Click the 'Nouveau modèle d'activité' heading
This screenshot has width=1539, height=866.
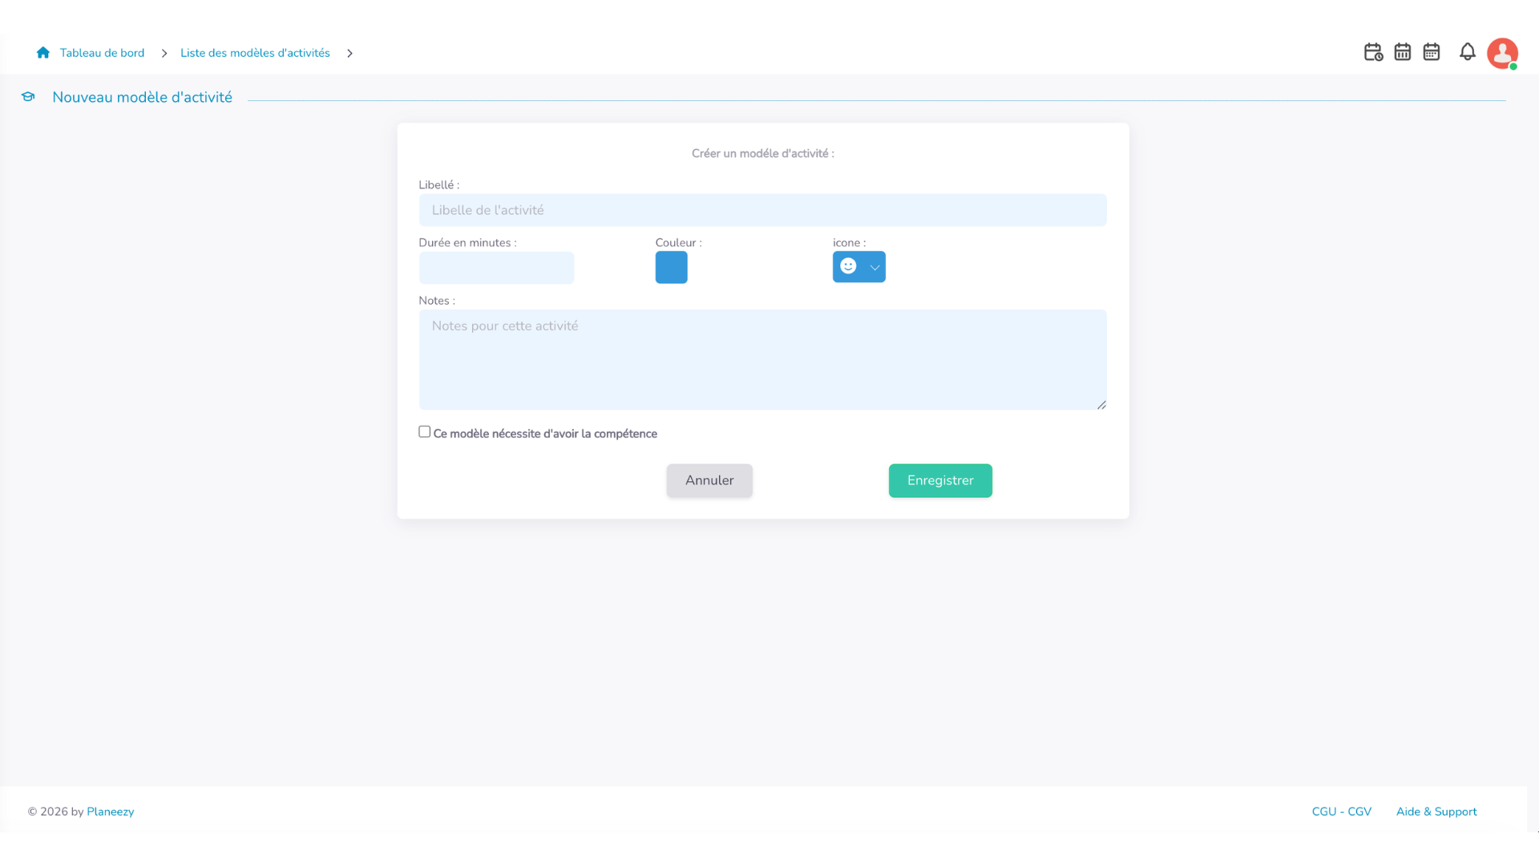[142, 97]
